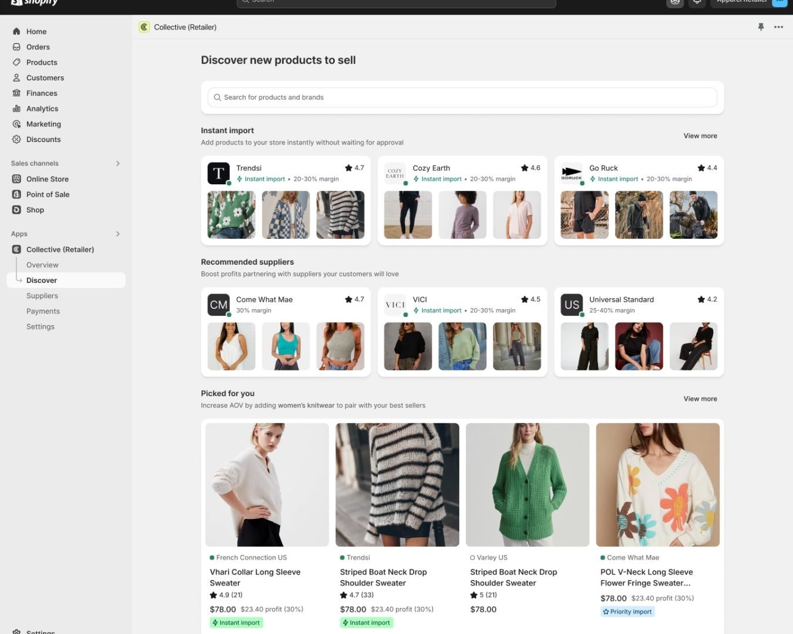Viewport: 793px width, 634px height.
Task: Open Universal Standard supplier name
Action: pos(621,299)
